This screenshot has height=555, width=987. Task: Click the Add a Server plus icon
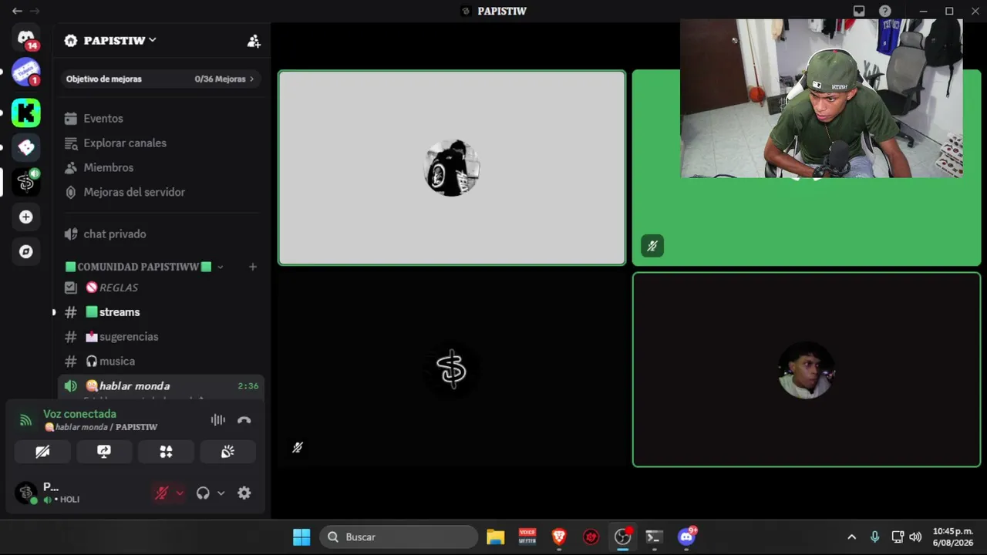click(26, 217)
